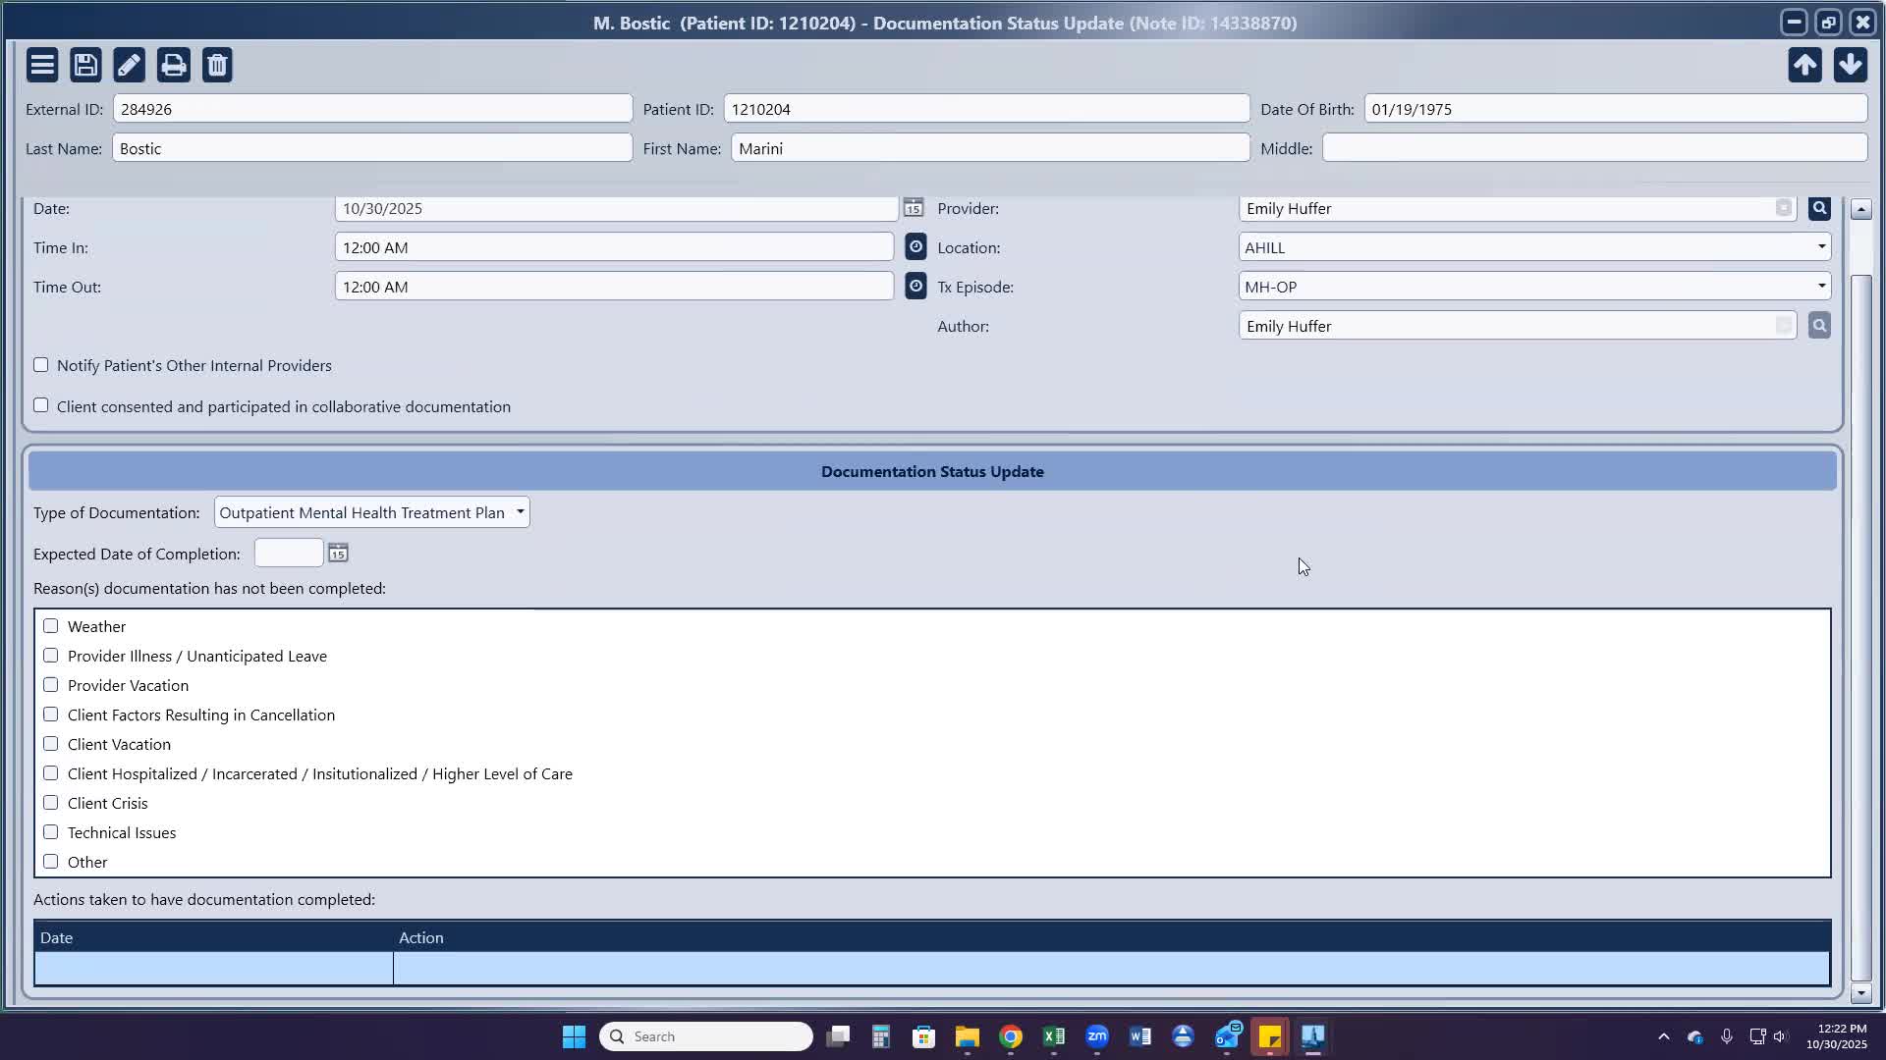Search for a Provider with magnifier icon

click(1819, 208)
